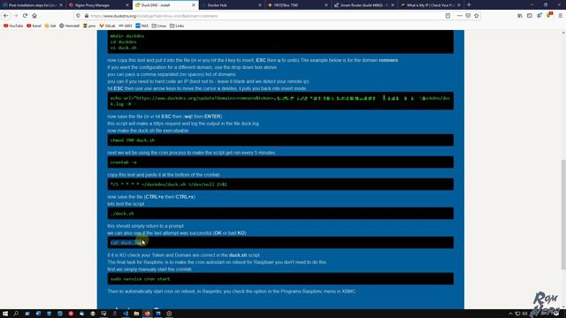Bookmark this page with the star
This screenshot has width=566, height=318.
coord(477,16)
